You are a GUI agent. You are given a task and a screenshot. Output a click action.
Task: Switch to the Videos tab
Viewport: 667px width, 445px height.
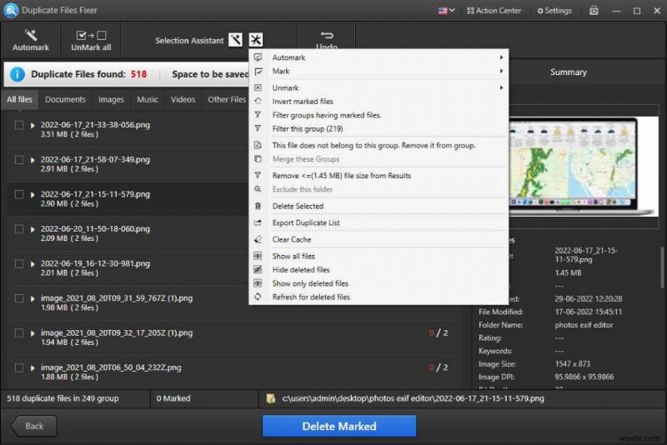(183, 99)
